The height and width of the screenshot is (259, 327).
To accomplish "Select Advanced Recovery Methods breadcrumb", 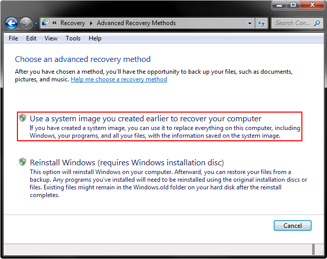I will click(x=136, y=23).
